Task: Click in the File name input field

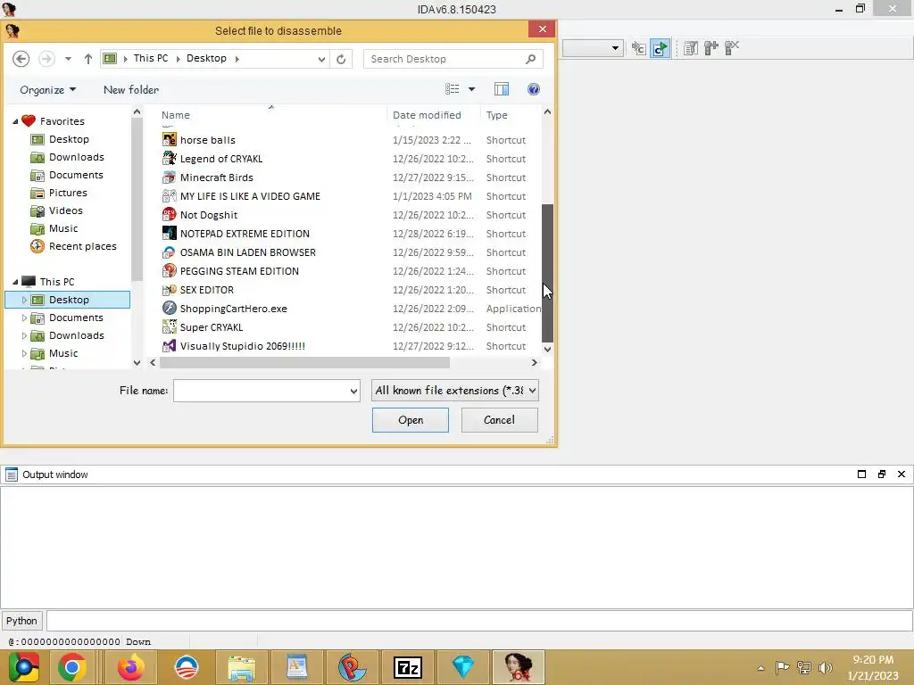Action: point(262,391)
